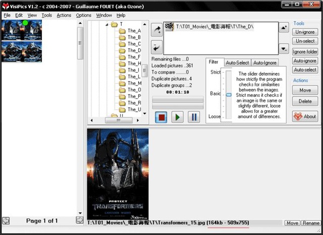
Task: Open the View menu
Action: pos(32,15)
